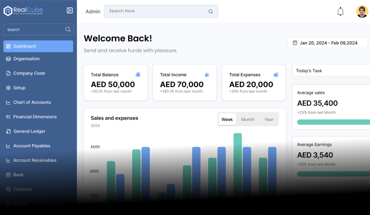Open the user profile avatar
Screen dimensions: 370x215
[362, 11]
